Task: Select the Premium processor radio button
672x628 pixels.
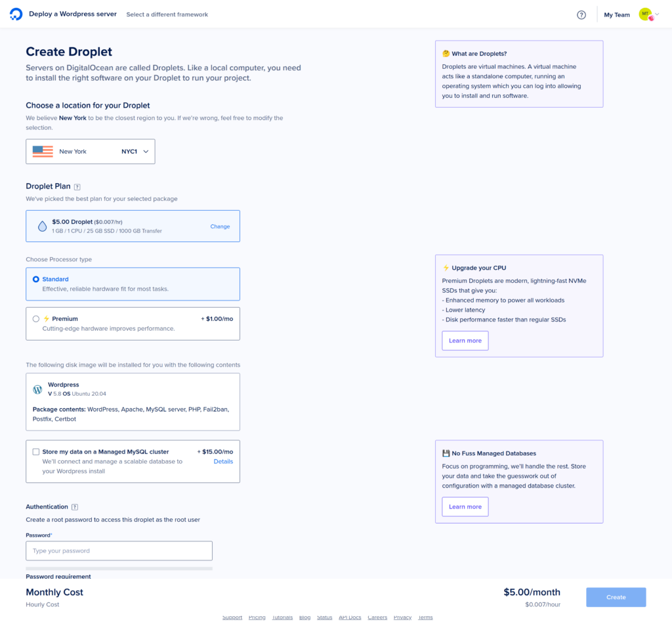Action: (36, 319)
